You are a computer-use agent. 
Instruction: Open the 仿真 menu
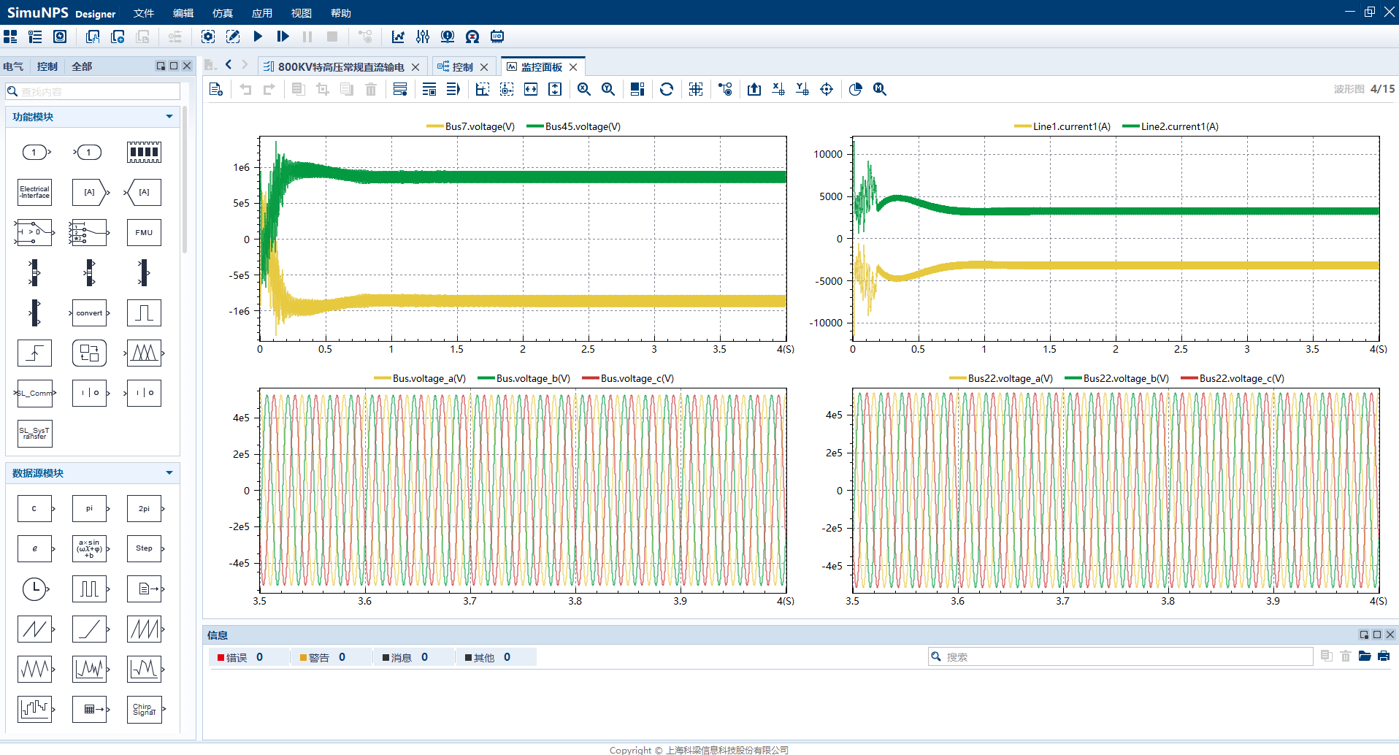click(223, 13)
